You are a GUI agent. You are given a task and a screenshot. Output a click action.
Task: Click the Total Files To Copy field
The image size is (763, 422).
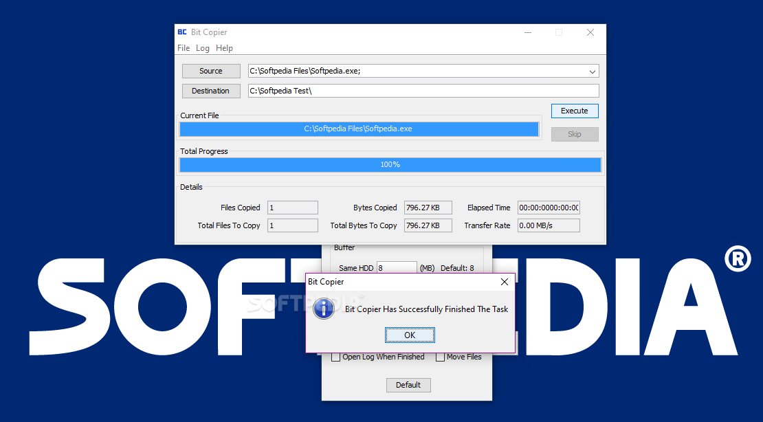[x=292, y=225]
